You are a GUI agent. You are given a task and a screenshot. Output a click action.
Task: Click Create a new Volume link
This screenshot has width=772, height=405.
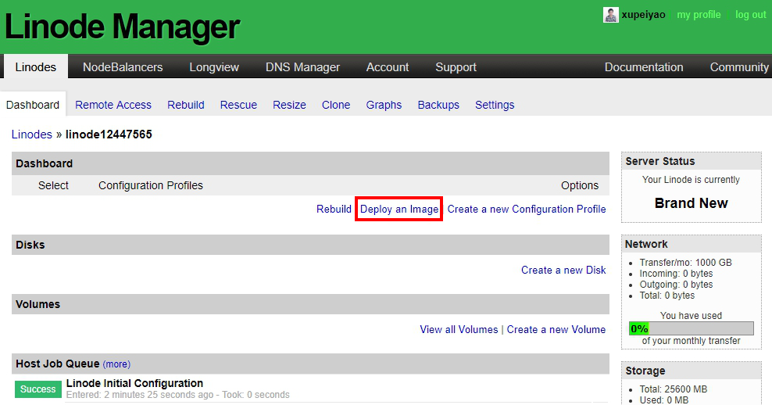point(556,330)
